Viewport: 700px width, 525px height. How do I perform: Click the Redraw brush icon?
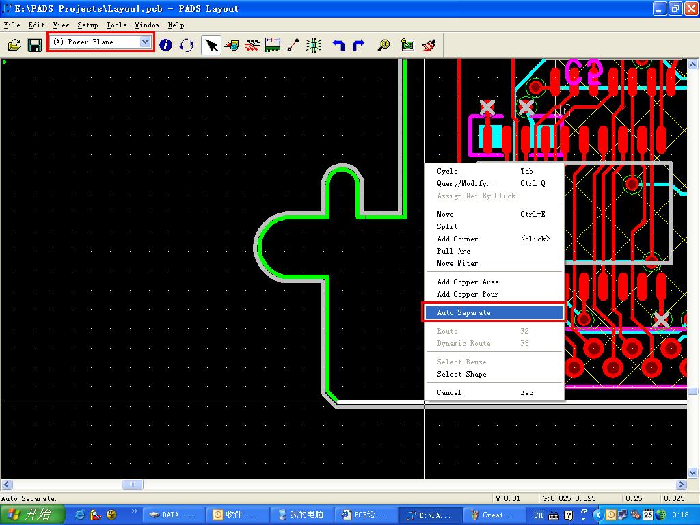[429, 45]
